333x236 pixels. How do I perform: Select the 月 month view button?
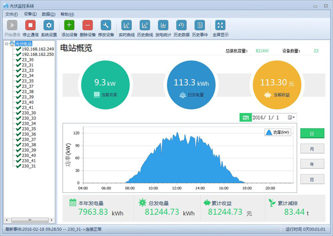point(312,149)
